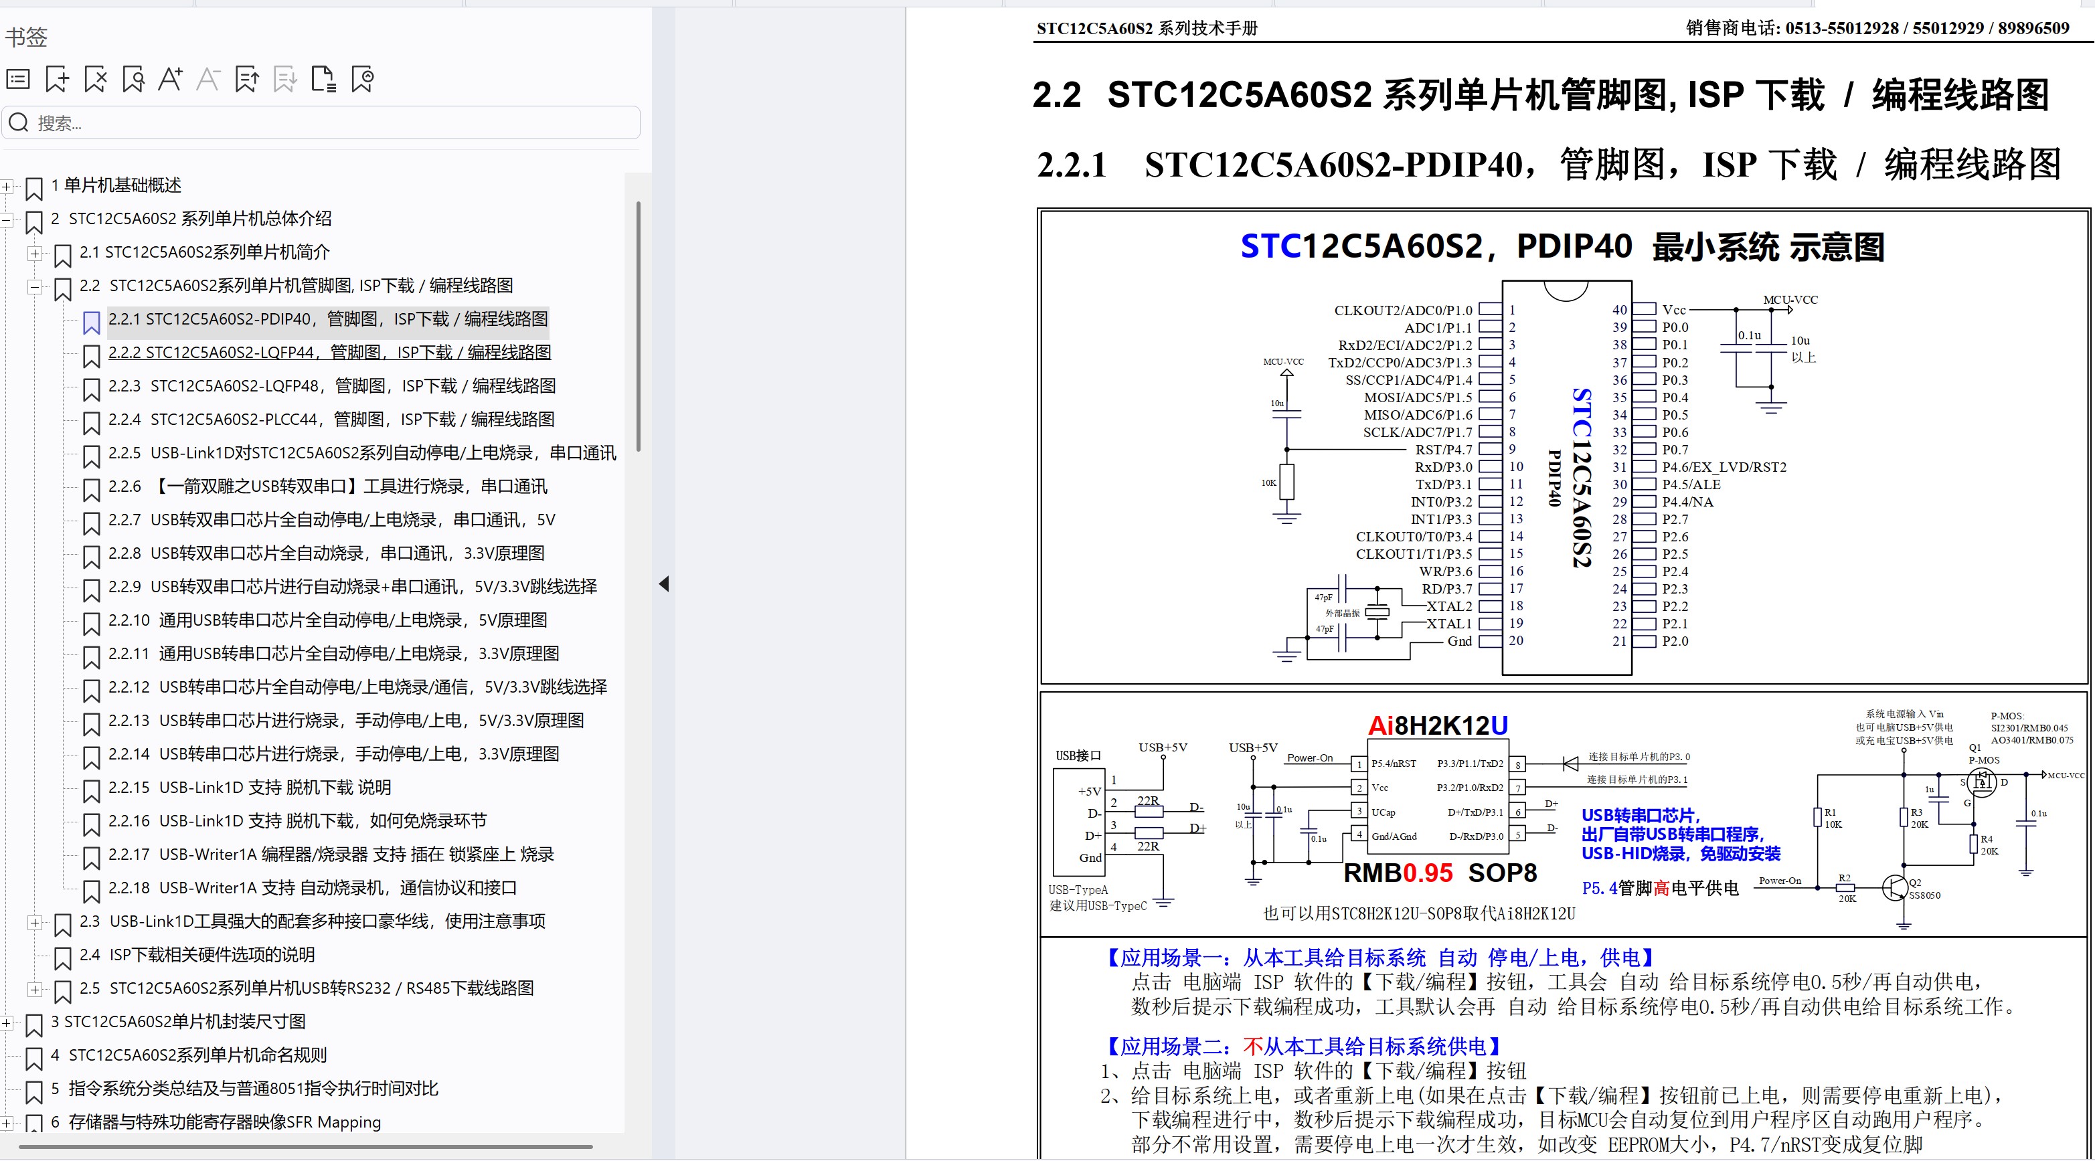Open bookmark 2.2.4 STC12C5A60S2-PLCC44
Screen dimensions: 2095x1161
(x=331, y=419)
